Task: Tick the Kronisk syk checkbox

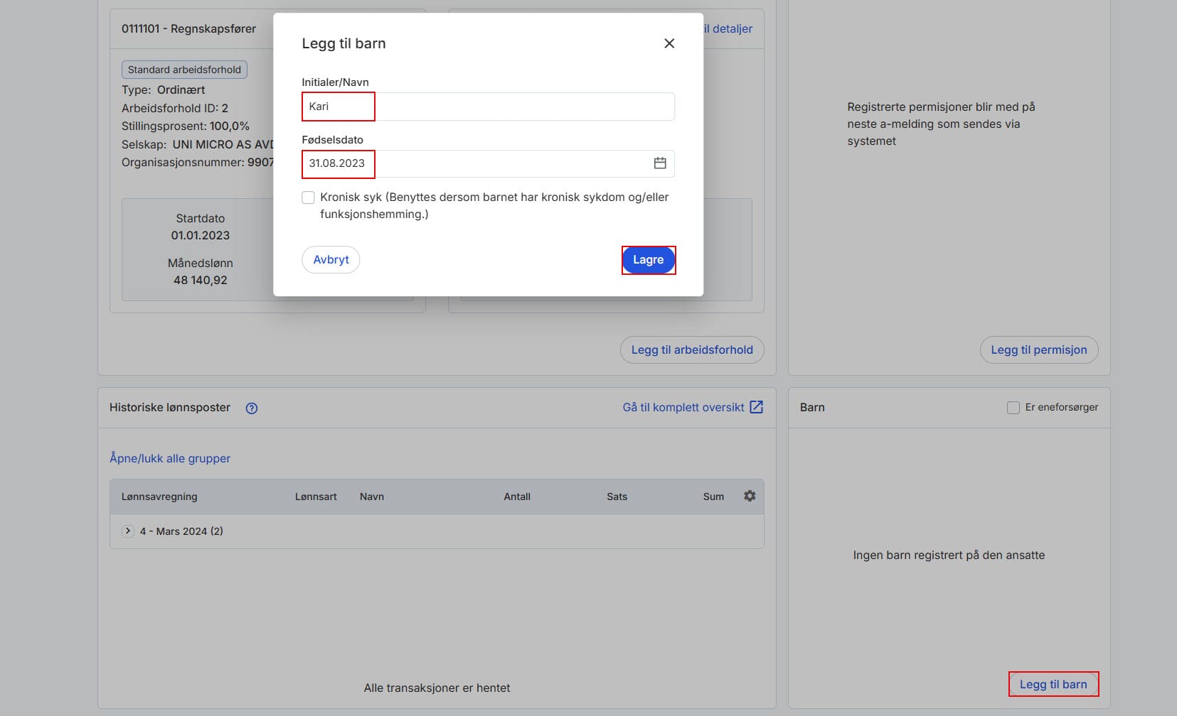Action: (x=308, y=197)
